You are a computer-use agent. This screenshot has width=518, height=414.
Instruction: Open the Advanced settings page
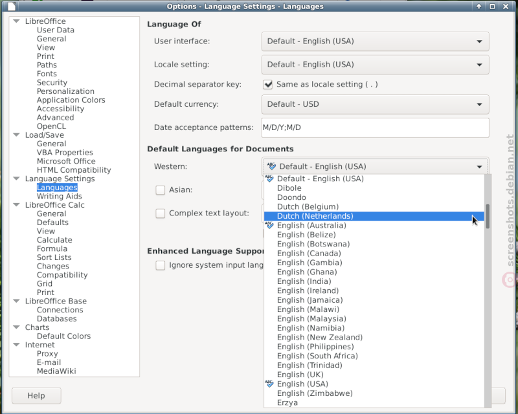pos(55,118)
